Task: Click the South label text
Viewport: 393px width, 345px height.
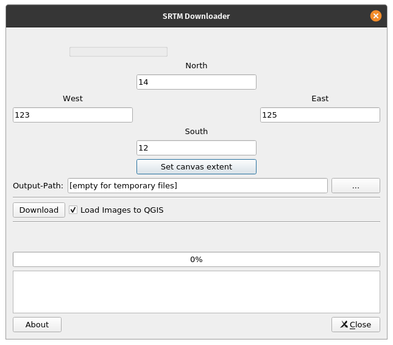Action: coord(196,132)
